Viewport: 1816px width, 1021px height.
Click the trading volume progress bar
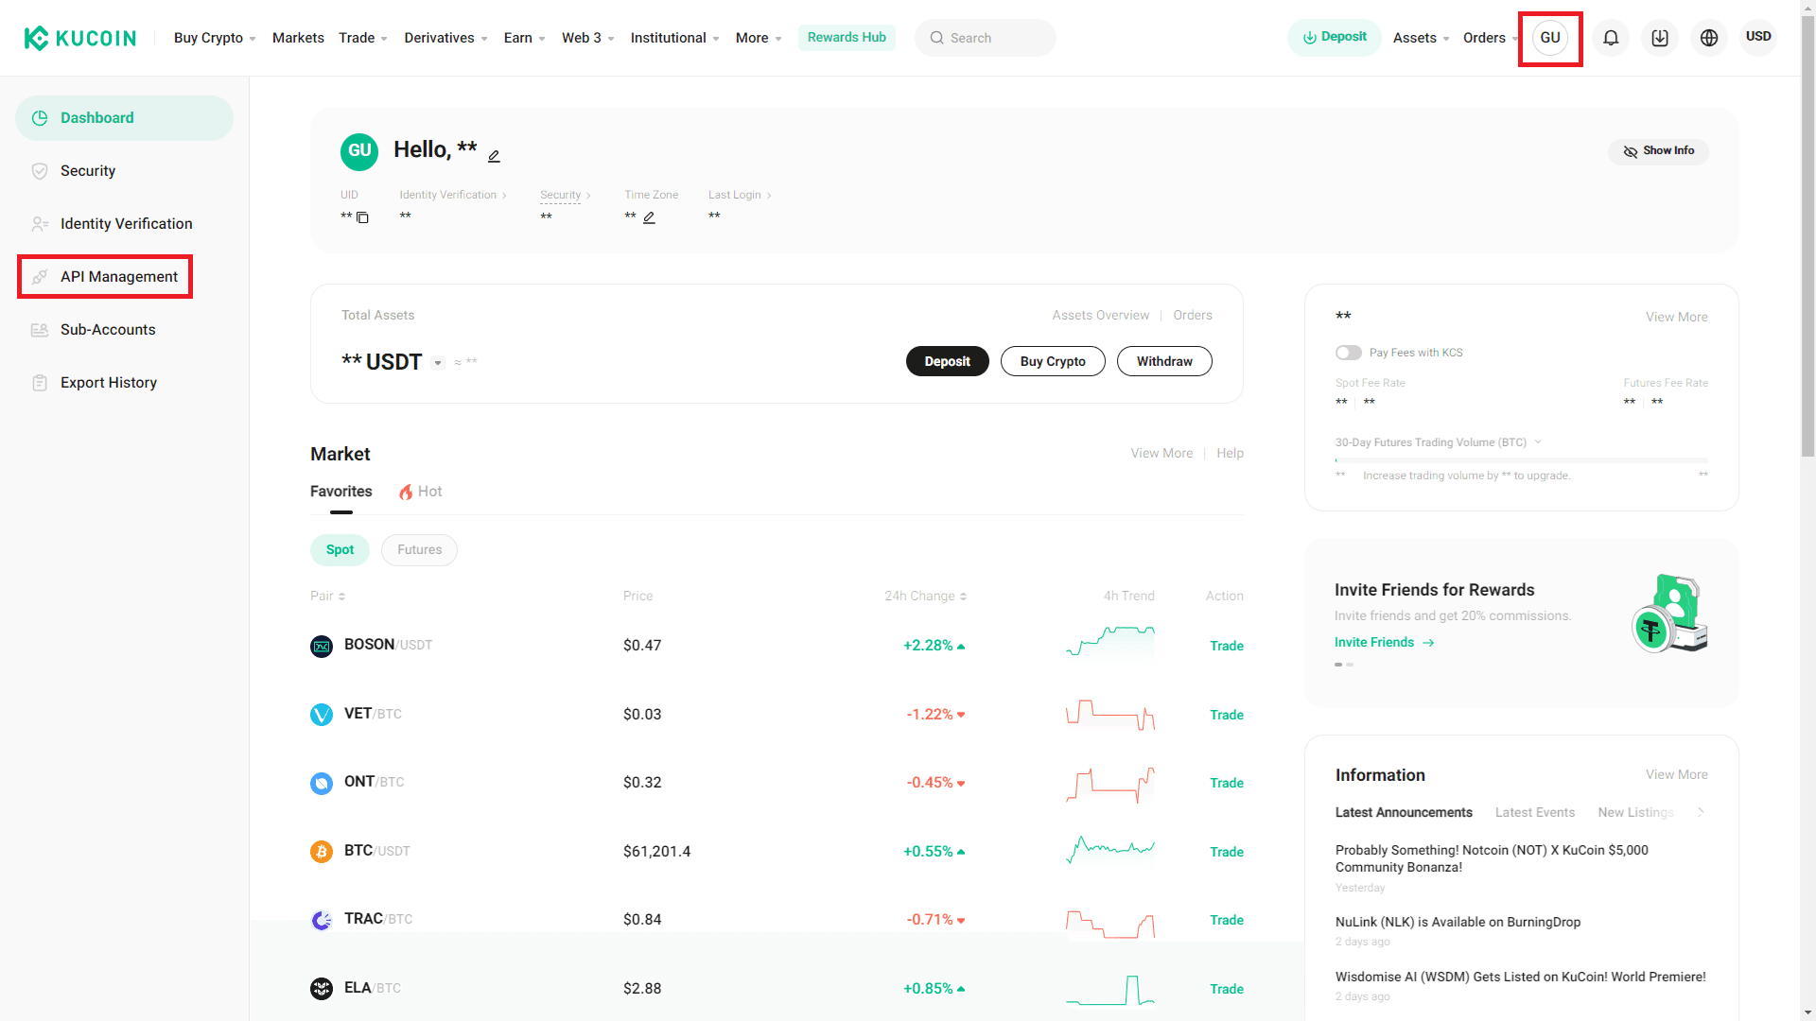point(1521,460)
